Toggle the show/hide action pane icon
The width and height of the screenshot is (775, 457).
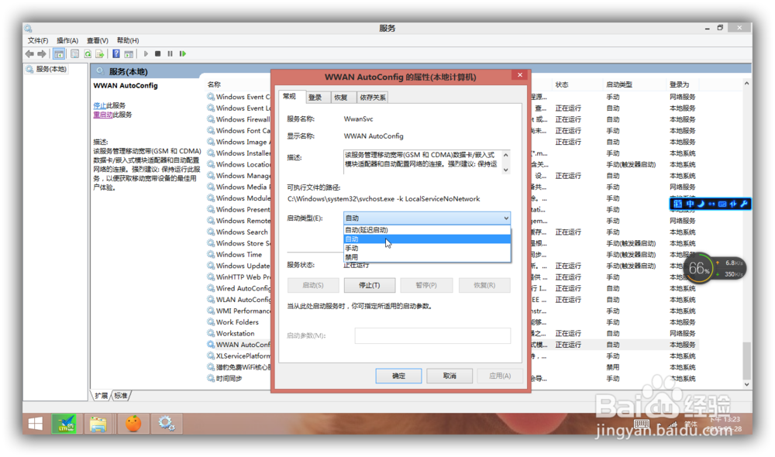pos(129,54)
